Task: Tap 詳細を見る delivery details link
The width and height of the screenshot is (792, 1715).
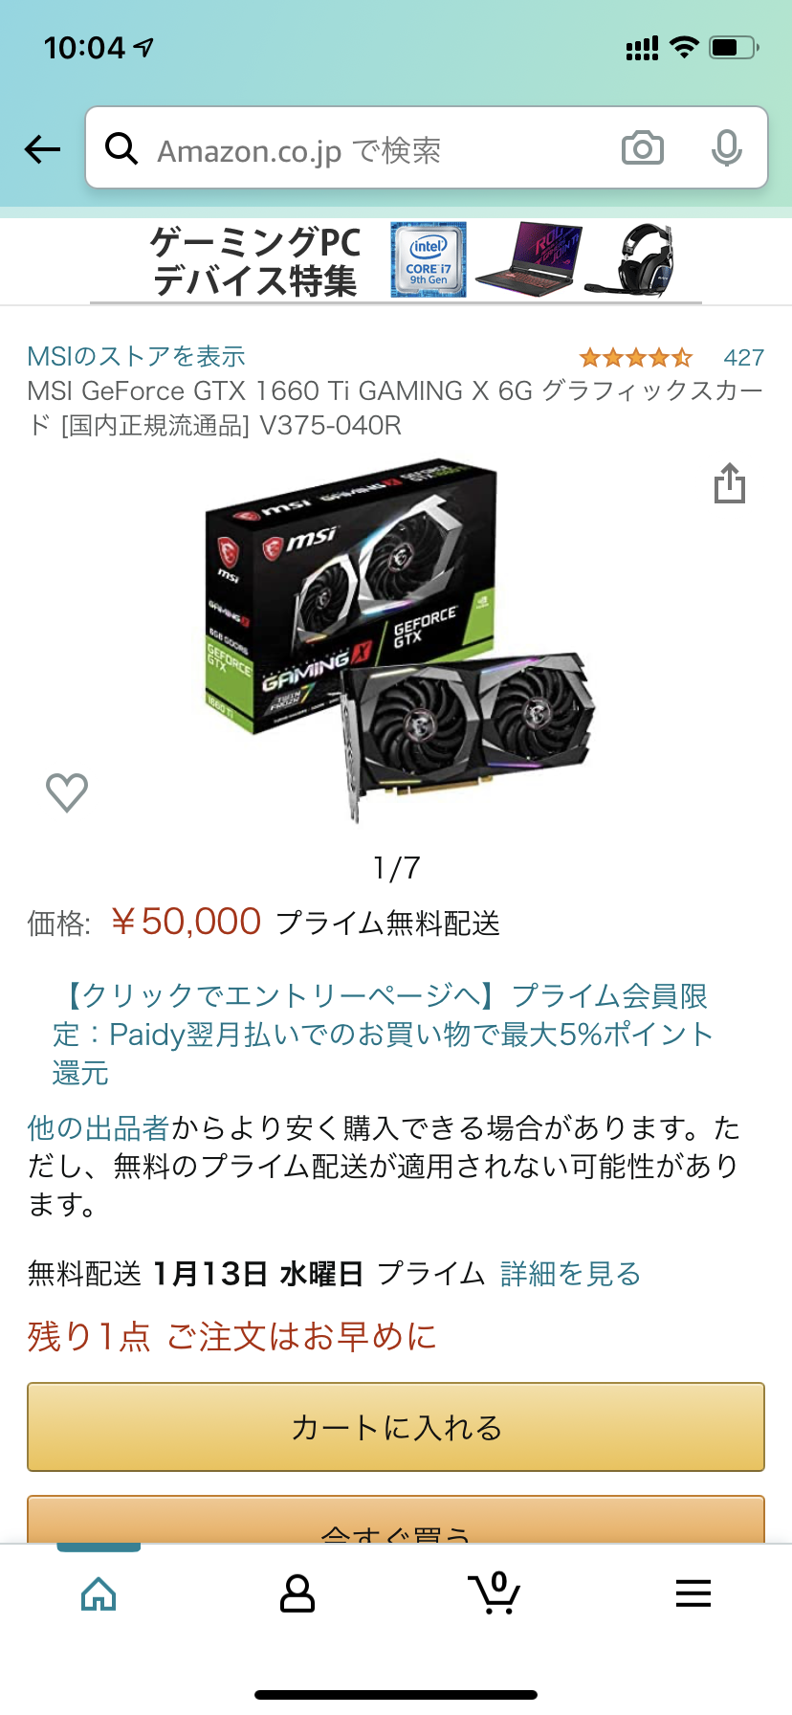Action: [x=570, y=1274]
